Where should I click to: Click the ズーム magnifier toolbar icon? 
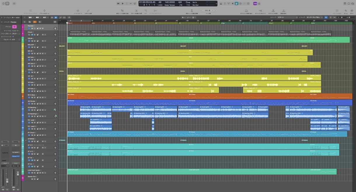click(345, 12)
